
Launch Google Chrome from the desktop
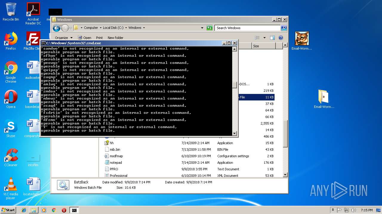click(11, 72)
